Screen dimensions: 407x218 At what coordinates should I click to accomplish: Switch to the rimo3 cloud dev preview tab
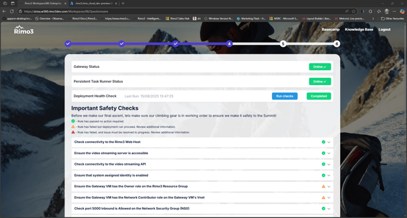pyautogui.click(x=93, y=4)
